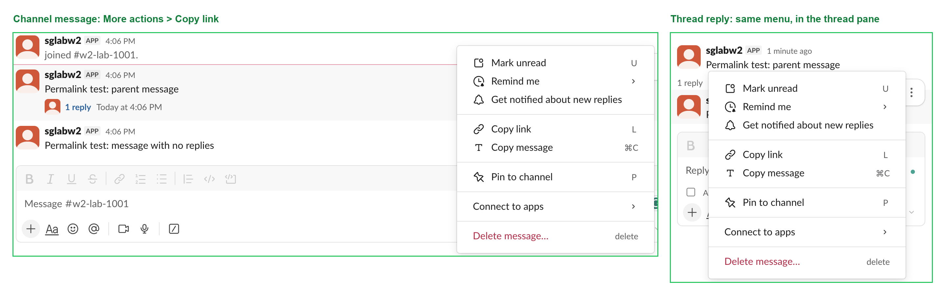The height and width of the screenshot is (295, 945).
Task: Expand Remind me submenu in thread menu
Action: click(x=807, y=107)
